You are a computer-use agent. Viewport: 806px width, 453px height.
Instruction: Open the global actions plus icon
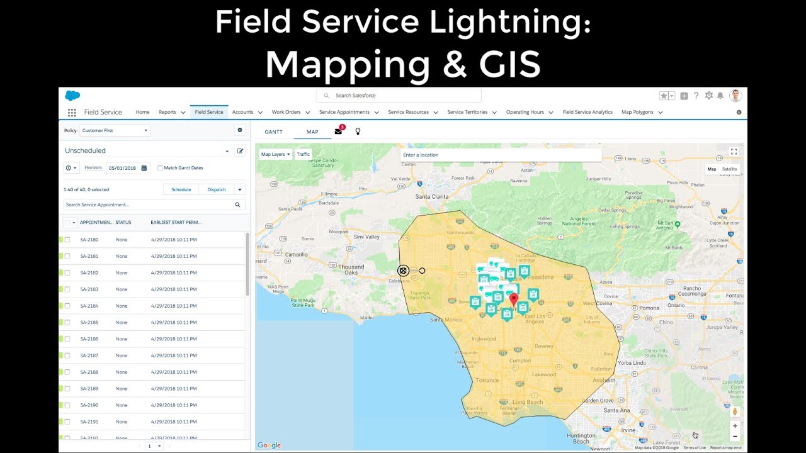click(x=684, y=96)
